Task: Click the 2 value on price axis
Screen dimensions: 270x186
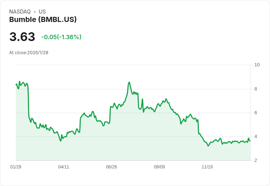Action: point(256,160)
